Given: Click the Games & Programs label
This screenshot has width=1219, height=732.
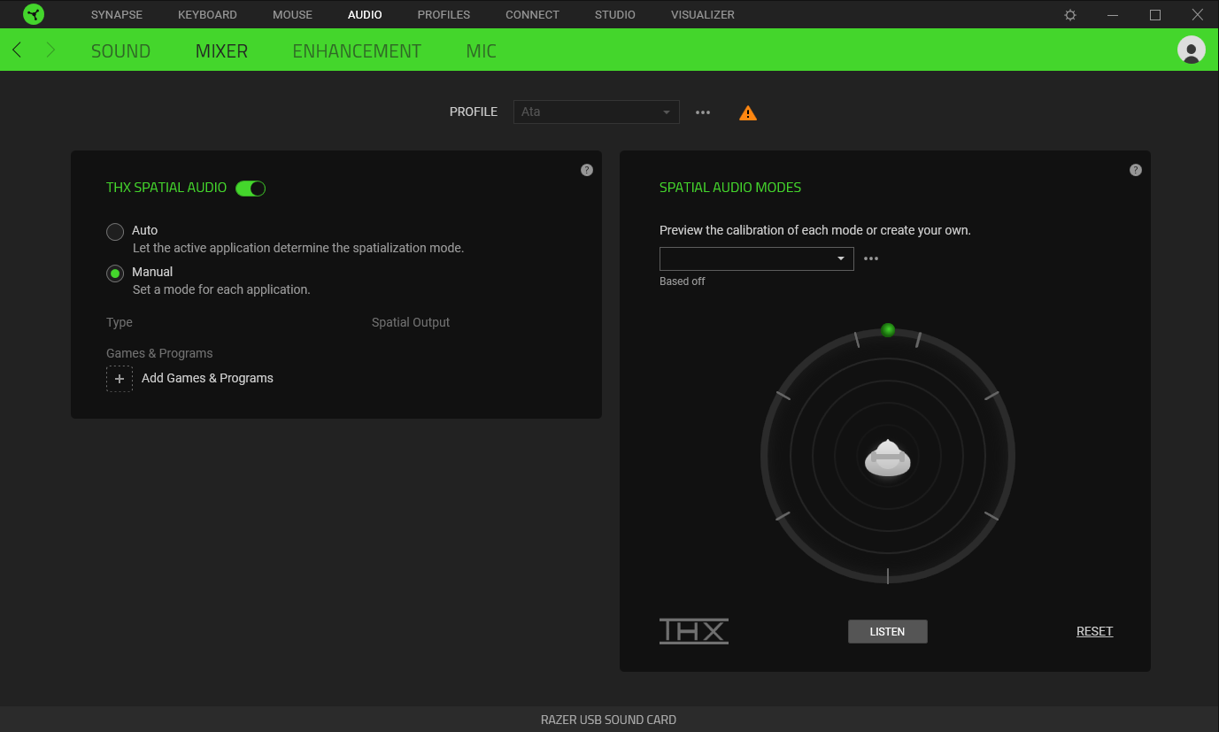Looking at the screenshot, I should pos(159,353).
